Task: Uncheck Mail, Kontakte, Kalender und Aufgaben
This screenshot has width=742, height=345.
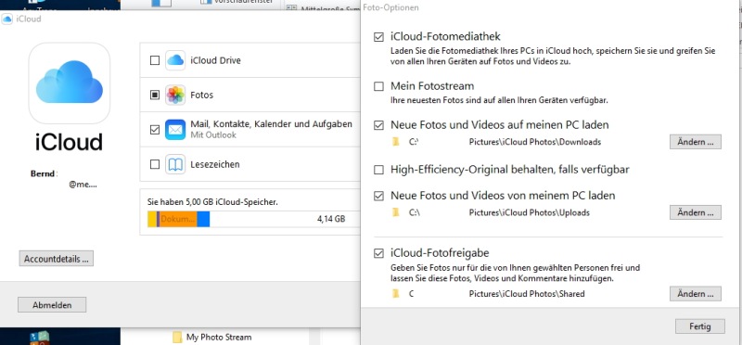Action: pyautogui.click(x=155, y=130)
